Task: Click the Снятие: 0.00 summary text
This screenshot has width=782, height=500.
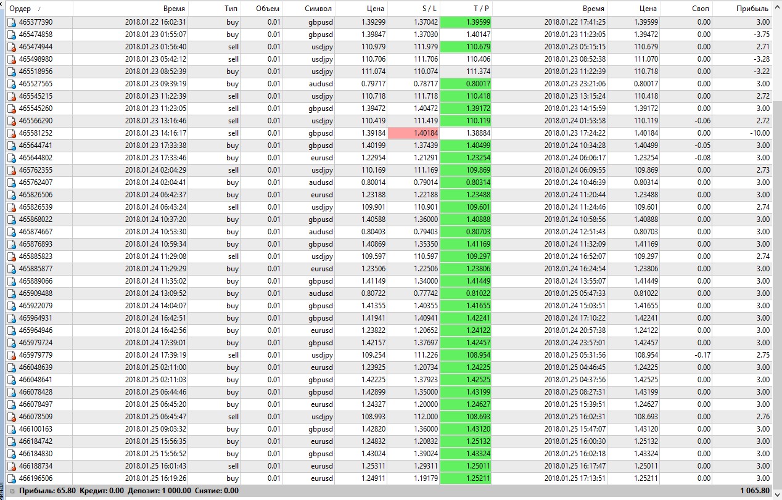Action: pos(216,491)
